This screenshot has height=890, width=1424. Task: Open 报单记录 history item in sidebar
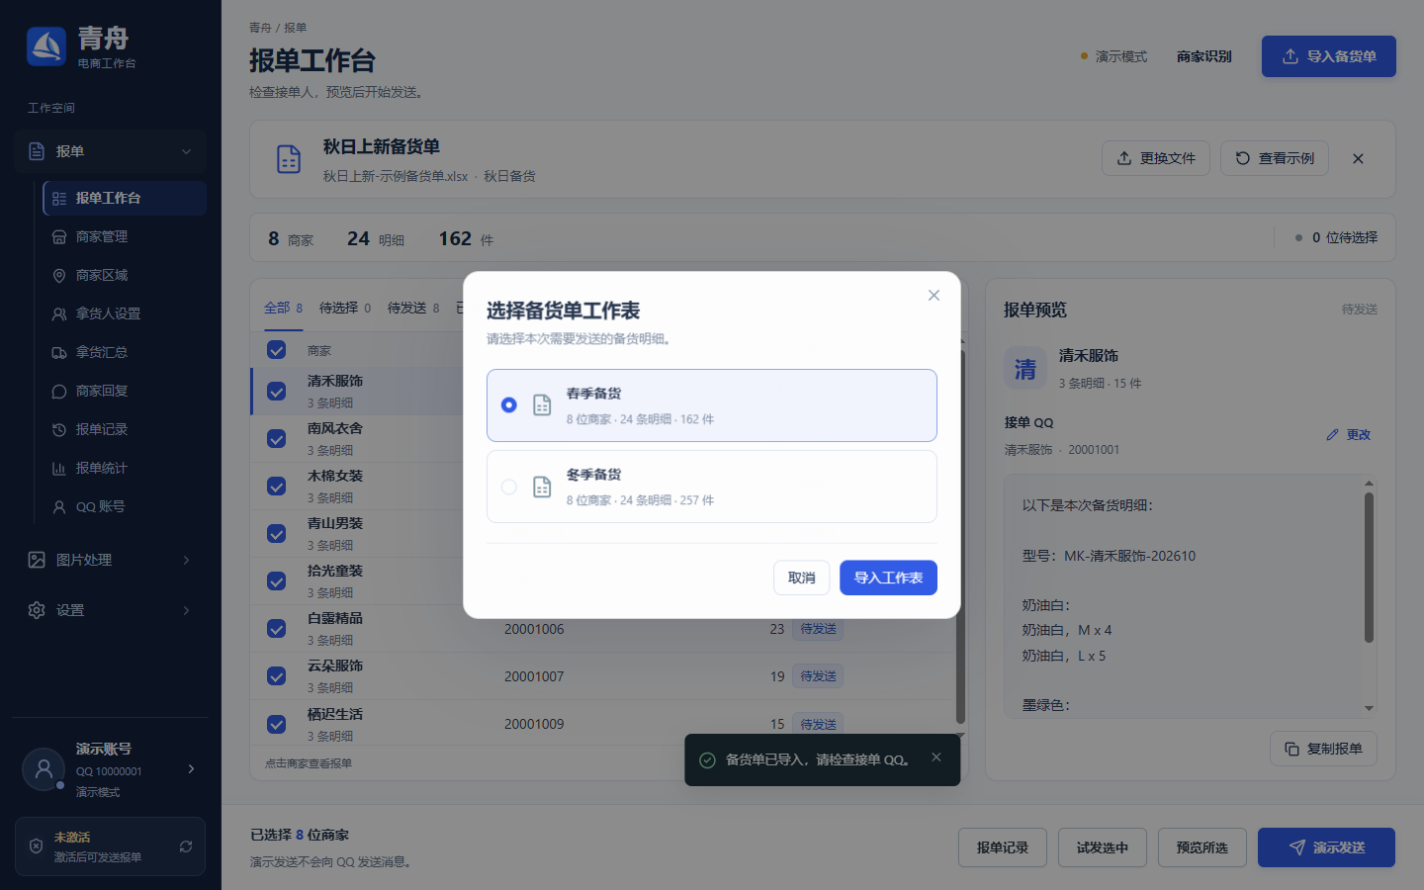(x=125, y=429)
